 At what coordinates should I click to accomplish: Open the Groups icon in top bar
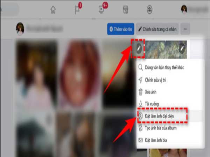click(x=150, y=10)
